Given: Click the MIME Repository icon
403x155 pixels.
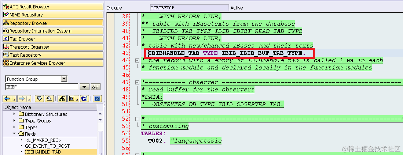Looking at the screenshot, I should [6, 15].
